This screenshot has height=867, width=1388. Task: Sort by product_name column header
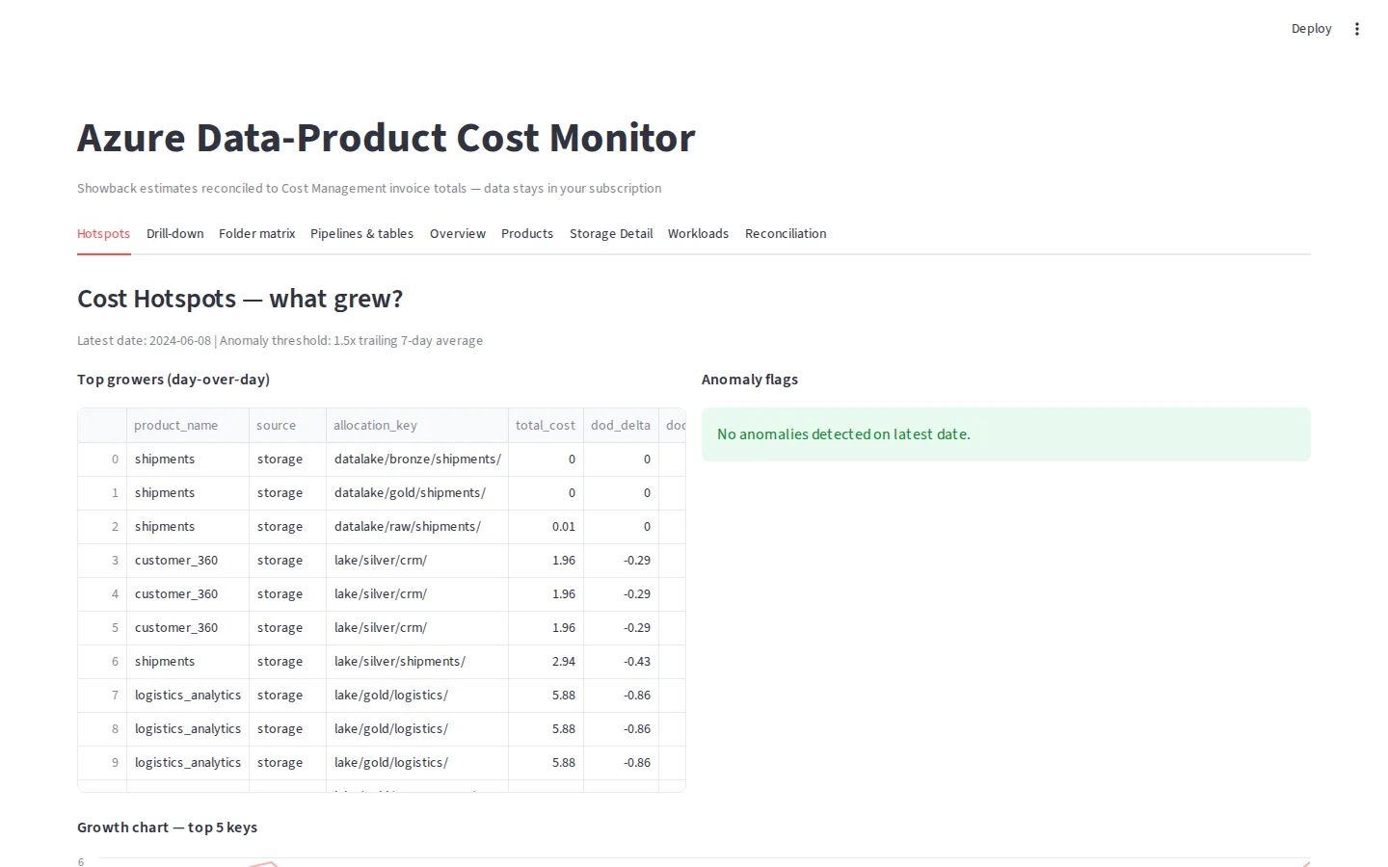(x=188, y=425)
